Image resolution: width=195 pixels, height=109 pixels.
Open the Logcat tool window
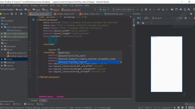(5, 104)
